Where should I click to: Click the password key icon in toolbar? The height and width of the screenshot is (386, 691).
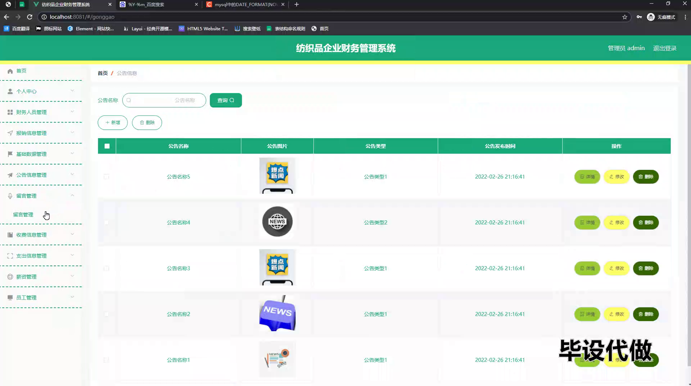639,17
